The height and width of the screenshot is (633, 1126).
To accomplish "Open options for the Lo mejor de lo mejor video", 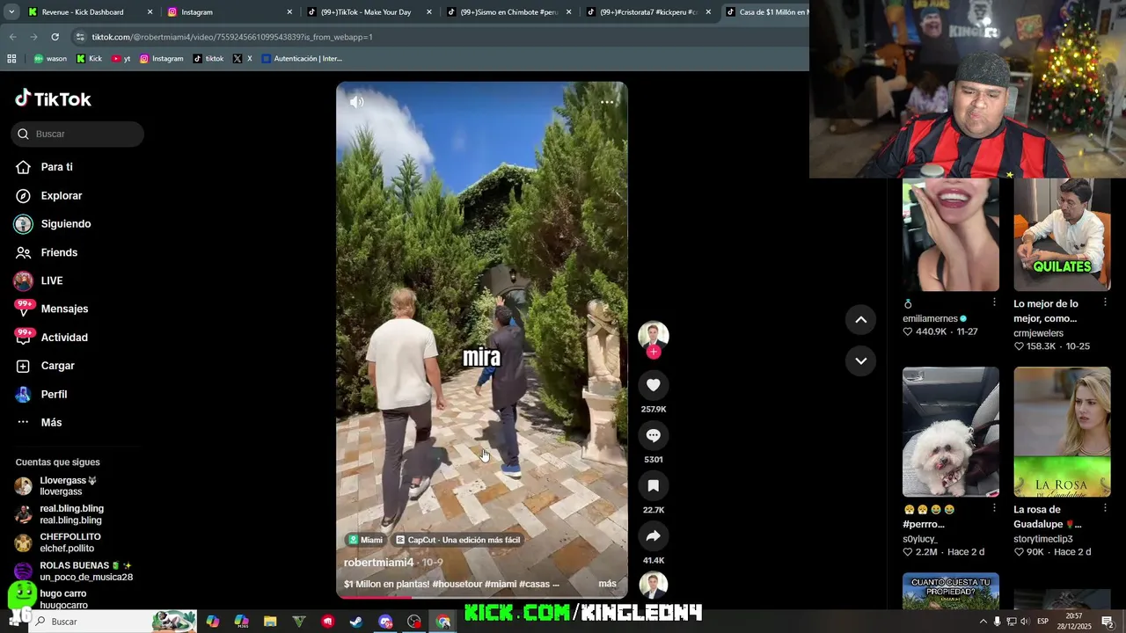I will click(x=1105, y=302).
